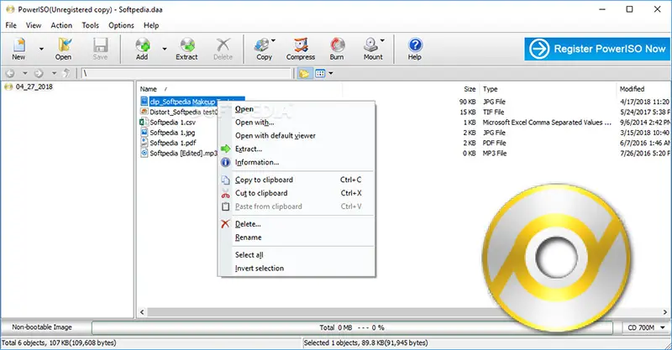The image size is (672, 350).
Task: Click the horizontal scrollbar left arrow
Action: point(142,312)
